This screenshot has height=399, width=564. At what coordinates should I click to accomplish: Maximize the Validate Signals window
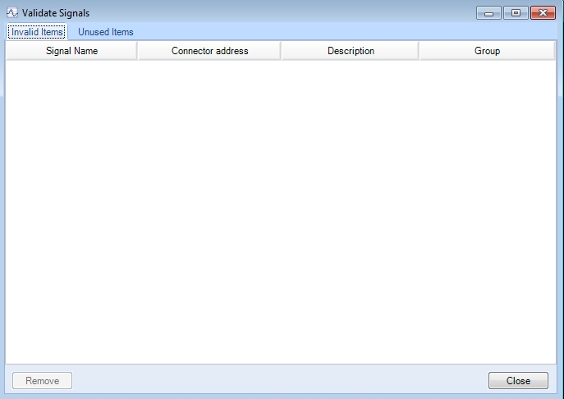515,13
